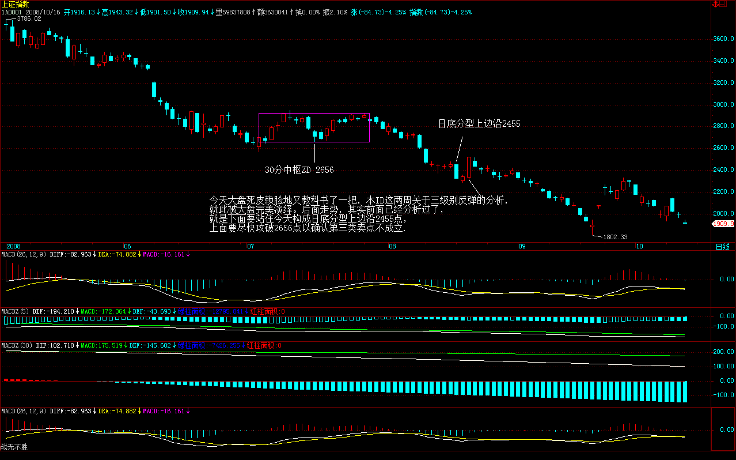
Task: Select the 30分中枢ZD 2656 annotation text
Action: (299, 170)
